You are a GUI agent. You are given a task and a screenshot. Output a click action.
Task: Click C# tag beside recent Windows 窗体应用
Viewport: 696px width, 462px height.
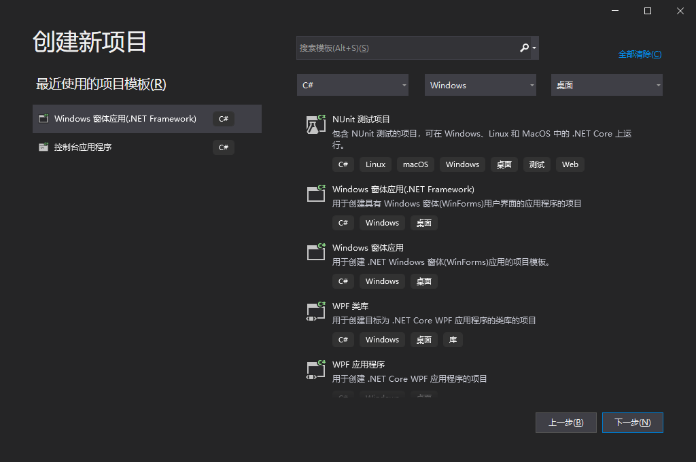point(223,119)
